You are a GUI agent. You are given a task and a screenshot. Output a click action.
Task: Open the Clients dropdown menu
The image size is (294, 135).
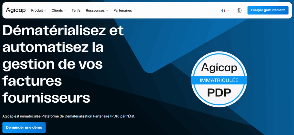pos(59,11)
